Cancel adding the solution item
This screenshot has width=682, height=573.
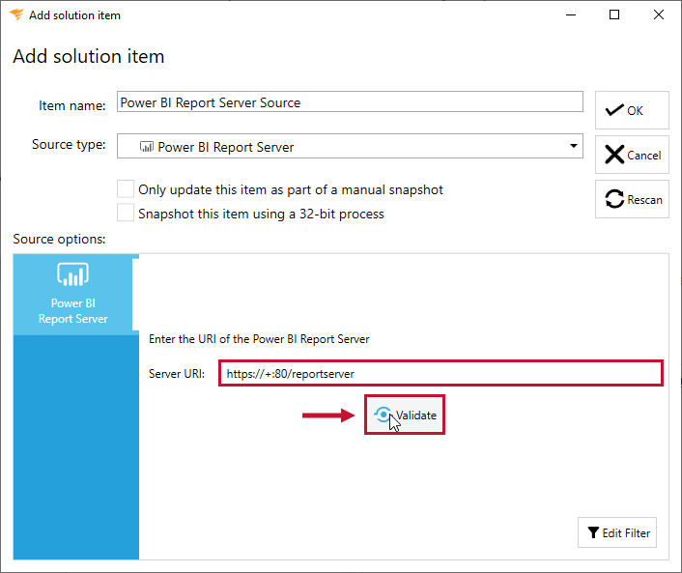(x=632, y=155)
